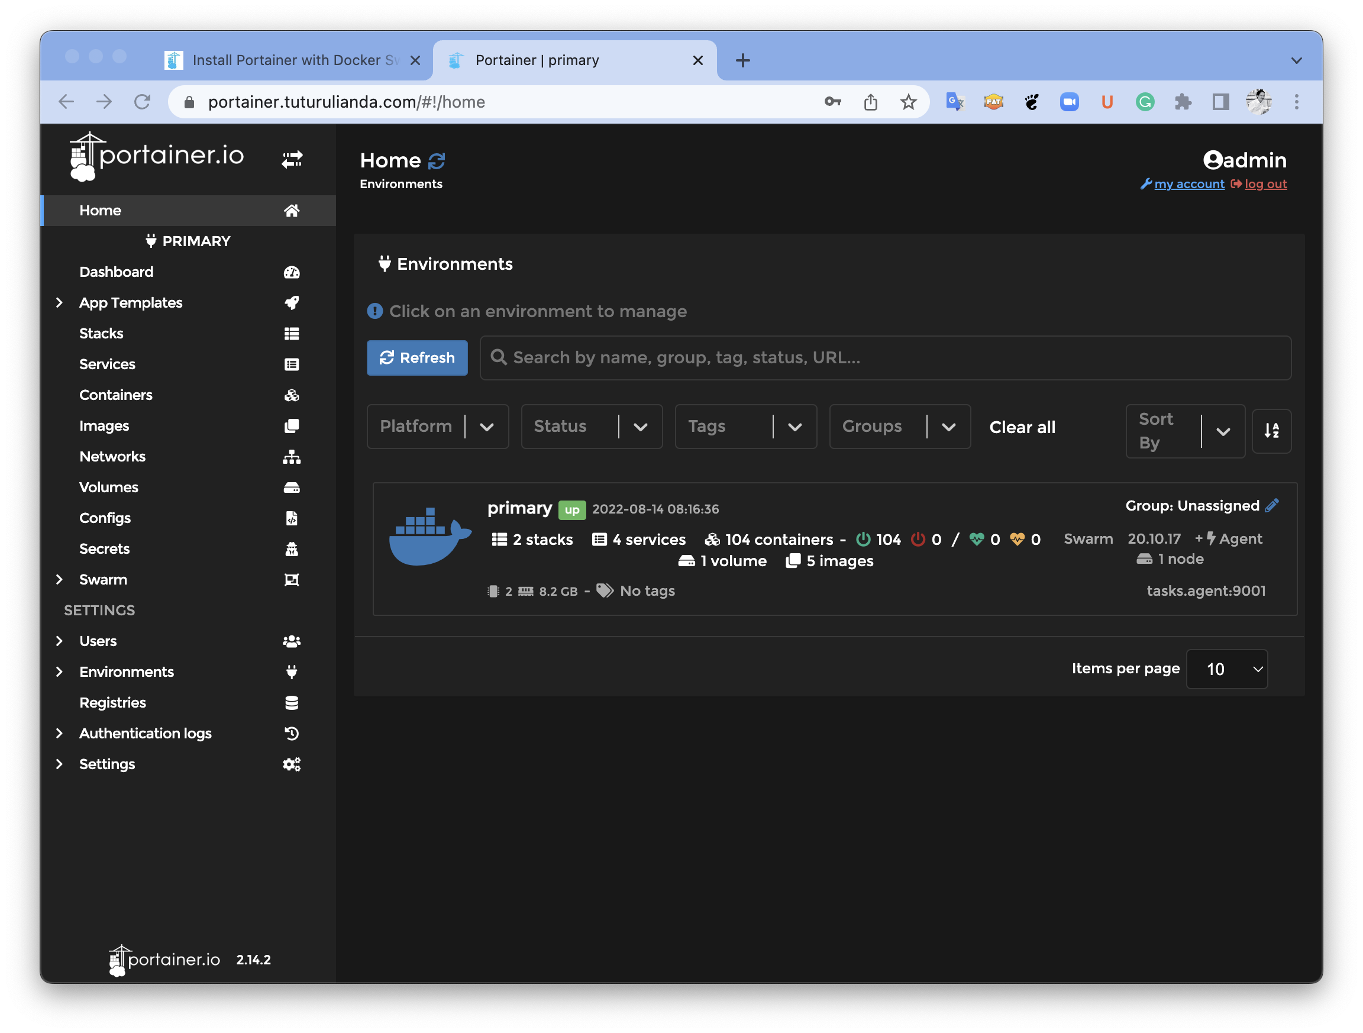1363x1033 pixels.
Task: Click the '1 volume' text
Action: point(733,561)
